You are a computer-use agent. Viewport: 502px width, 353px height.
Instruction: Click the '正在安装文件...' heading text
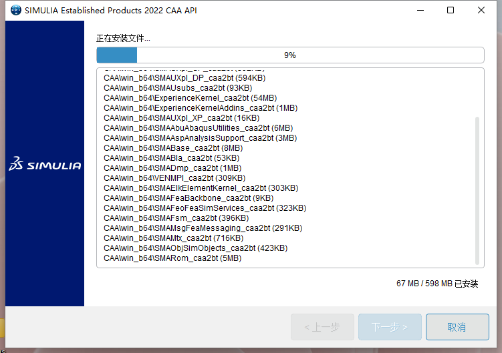click(123, 39)
